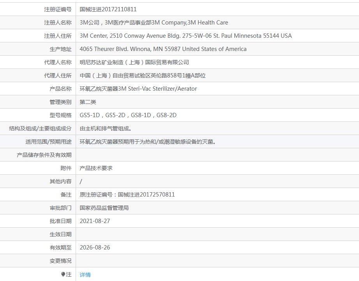Click the 型号规格 label
The height and width of the screenshot is (281, 359).
click(x=60, y=115)
